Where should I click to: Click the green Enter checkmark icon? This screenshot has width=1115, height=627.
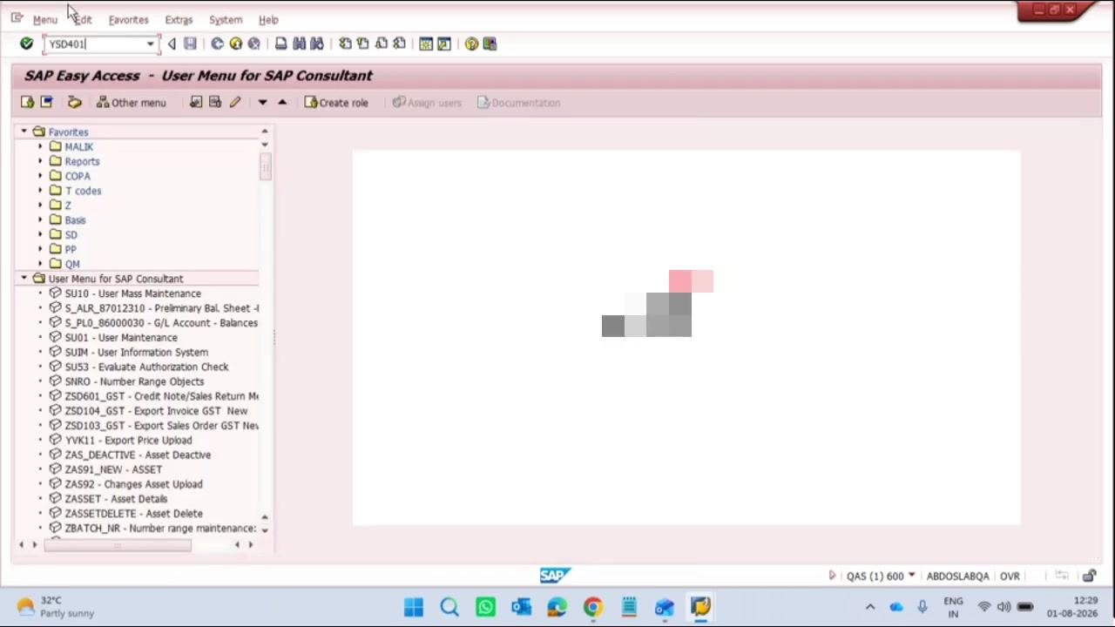point(26,44)
